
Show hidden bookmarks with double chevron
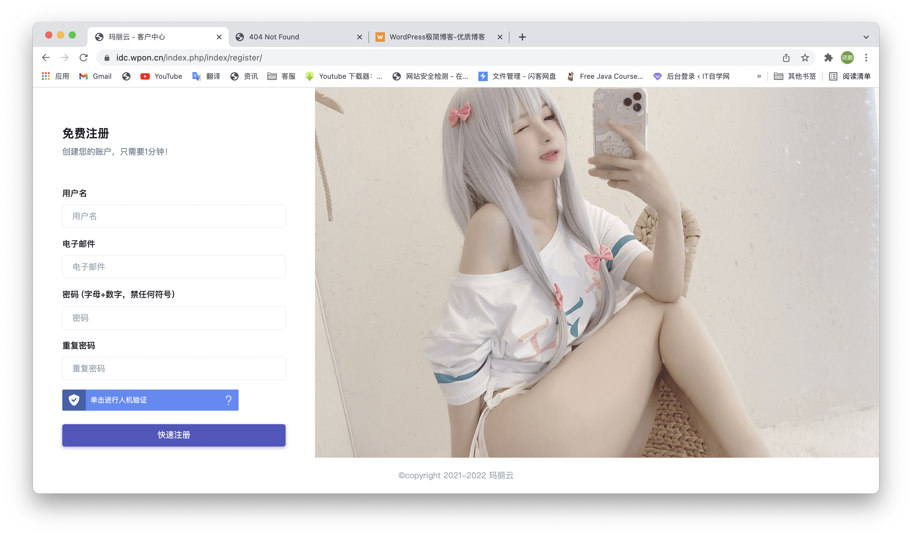pyautogui.click(x=759, y=76)
